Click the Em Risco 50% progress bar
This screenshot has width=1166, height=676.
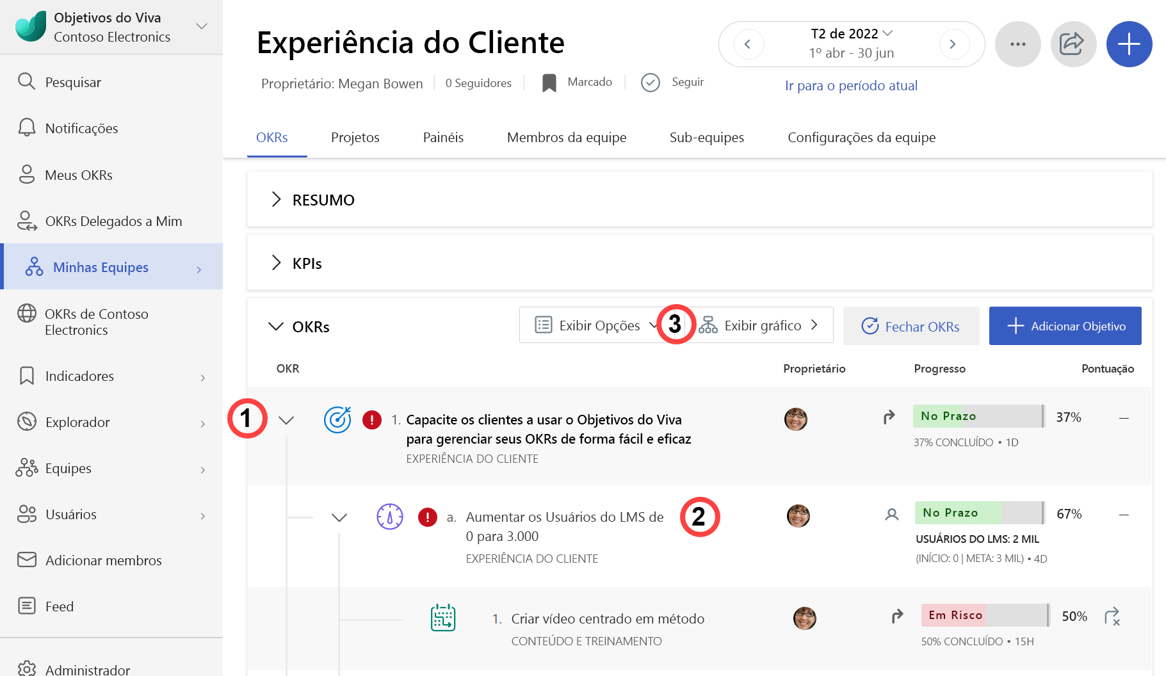(x=985, y=615)
